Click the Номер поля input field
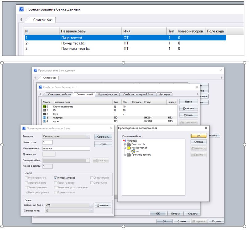 coord(47,142)
